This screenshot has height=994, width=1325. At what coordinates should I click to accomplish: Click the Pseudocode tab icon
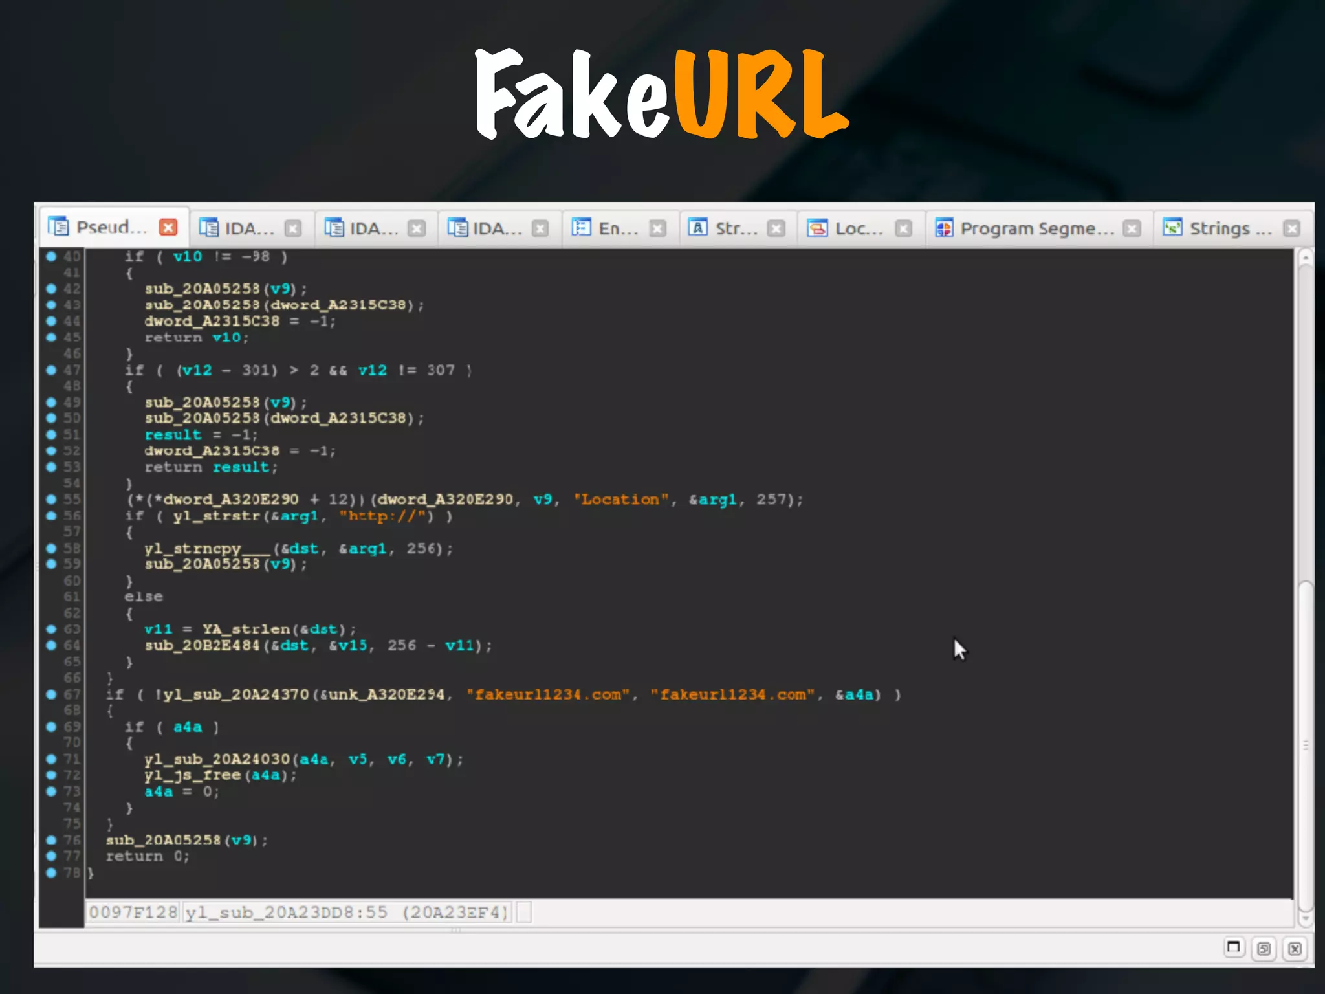tap(58, 226)
